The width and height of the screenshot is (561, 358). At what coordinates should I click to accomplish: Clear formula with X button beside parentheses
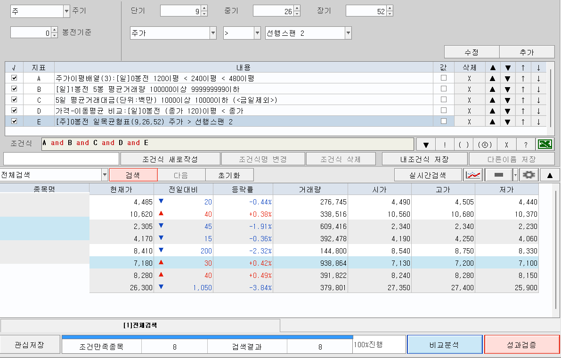click(x=507, y=145)
